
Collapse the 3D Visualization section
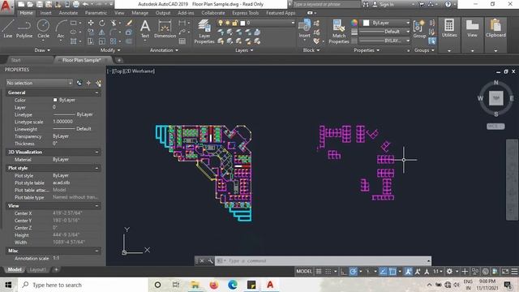[97, 152]
